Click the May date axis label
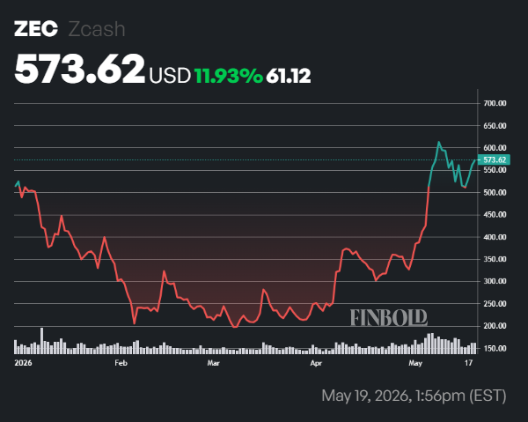The image size is (528, 422). 415,363
